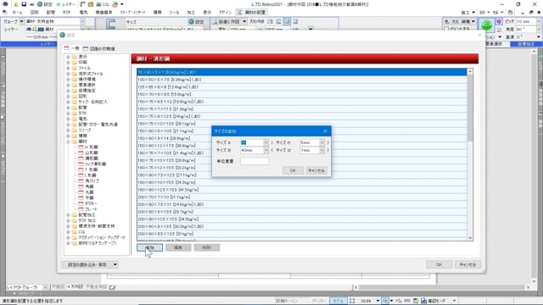This screenshot has height=305, width=543.
Task: Click the 設定 gear button beside サイズ
Action: pos(196,21)
